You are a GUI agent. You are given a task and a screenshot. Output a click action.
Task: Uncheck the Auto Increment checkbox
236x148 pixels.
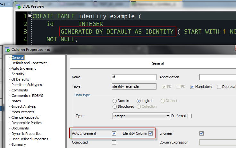(114, 133)
